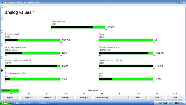The height and width of the screenshot is (105, 186).
Task: Click the first system tray icon
Action: coord(156,103)
